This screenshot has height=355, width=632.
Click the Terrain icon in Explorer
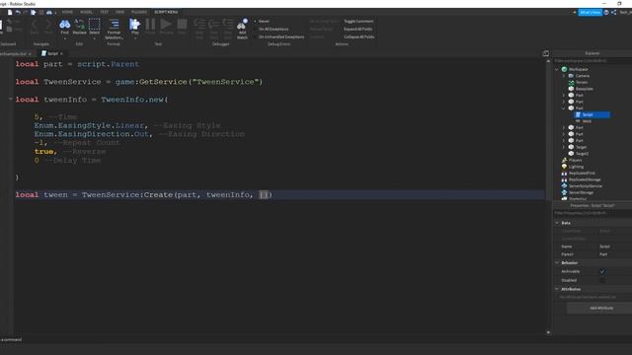571,82
